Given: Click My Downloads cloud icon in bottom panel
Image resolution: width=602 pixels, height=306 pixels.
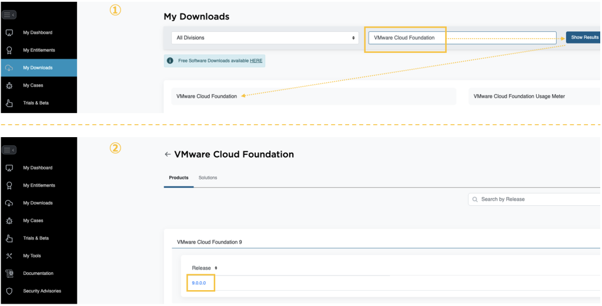Looking at the screenshot, I should pyautogui.click(x=9, y=203).
